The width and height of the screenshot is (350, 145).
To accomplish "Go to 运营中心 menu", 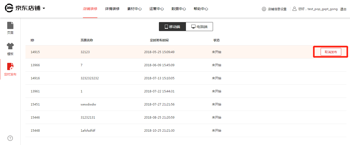I will [x=157, y=9].
